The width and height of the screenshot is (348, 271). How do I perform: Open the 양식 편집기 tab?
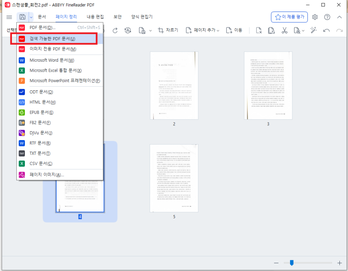tap(142, 17)
